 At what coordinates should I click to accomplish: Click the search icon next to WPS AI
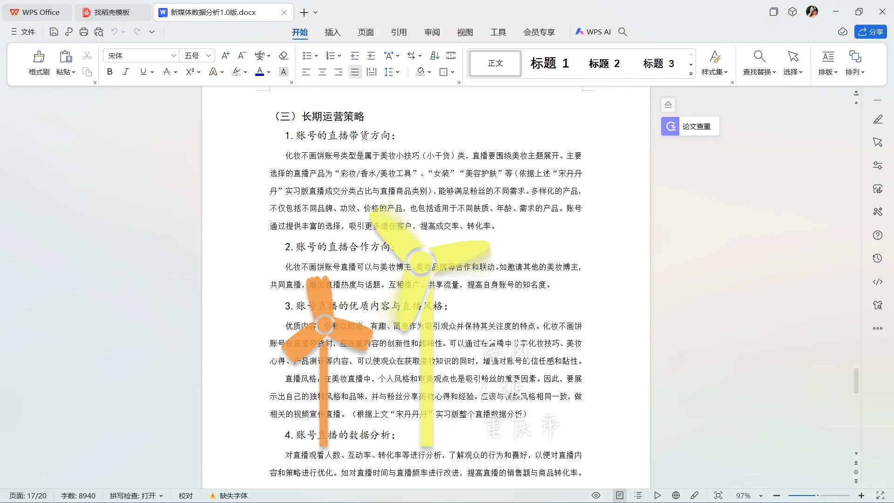[x=623, y=32]
